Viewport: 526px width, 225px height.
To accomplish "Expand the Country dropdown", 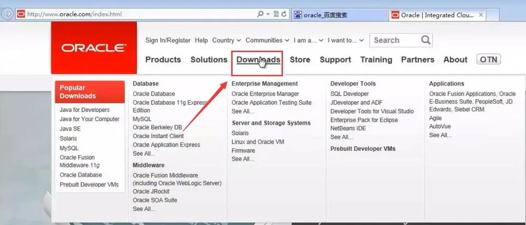I will tap(226, 40).
